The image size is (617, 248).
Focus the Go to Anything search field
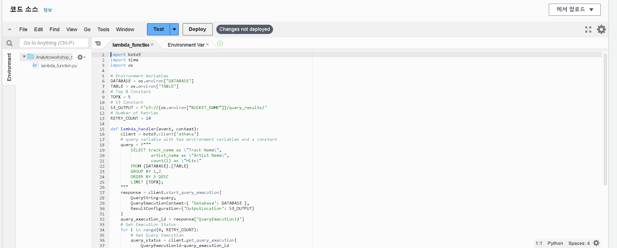(54, 43)
